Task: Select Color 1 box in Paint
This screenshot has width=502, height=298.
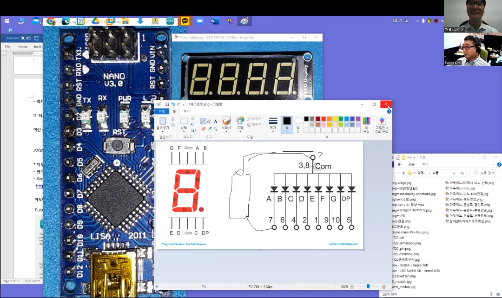Action: [287, 125]
